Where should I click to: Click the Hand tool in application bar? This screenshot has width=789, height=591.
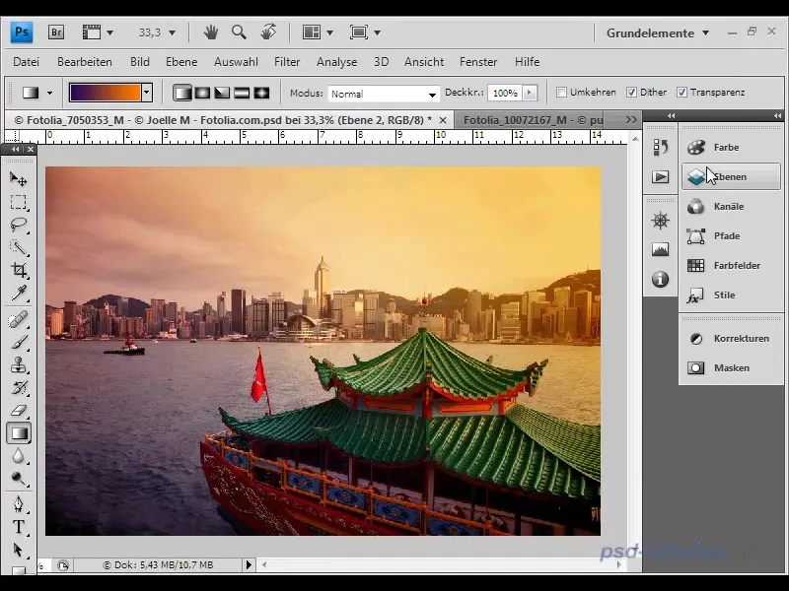pyautogui.click(x=211, y=33)
